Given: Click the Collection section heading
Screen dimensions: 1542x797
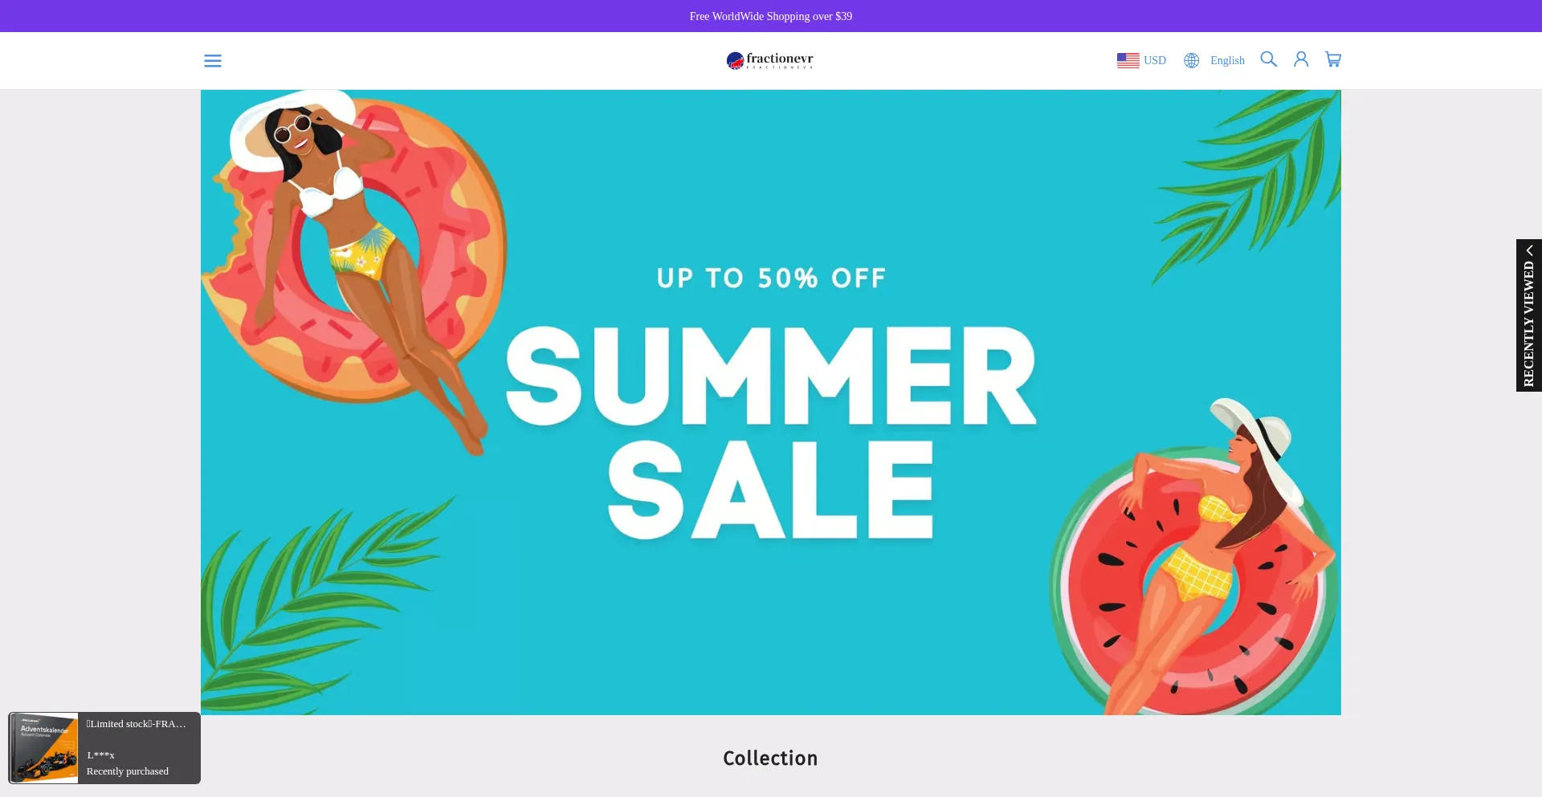Looking at the screenshot, I should tap(770, 758).
